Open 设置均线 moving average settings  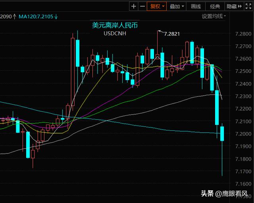pos(214,16)
